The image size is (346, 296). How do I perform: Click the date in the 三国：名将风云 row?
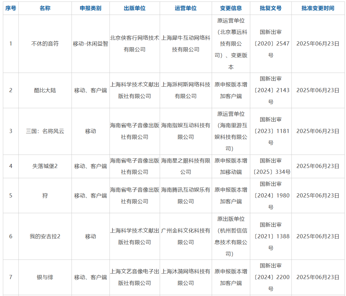(x=318, y=131)
